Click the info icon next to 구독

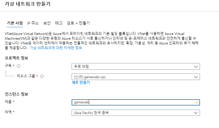pyautogui.click(x=19, y=66)
